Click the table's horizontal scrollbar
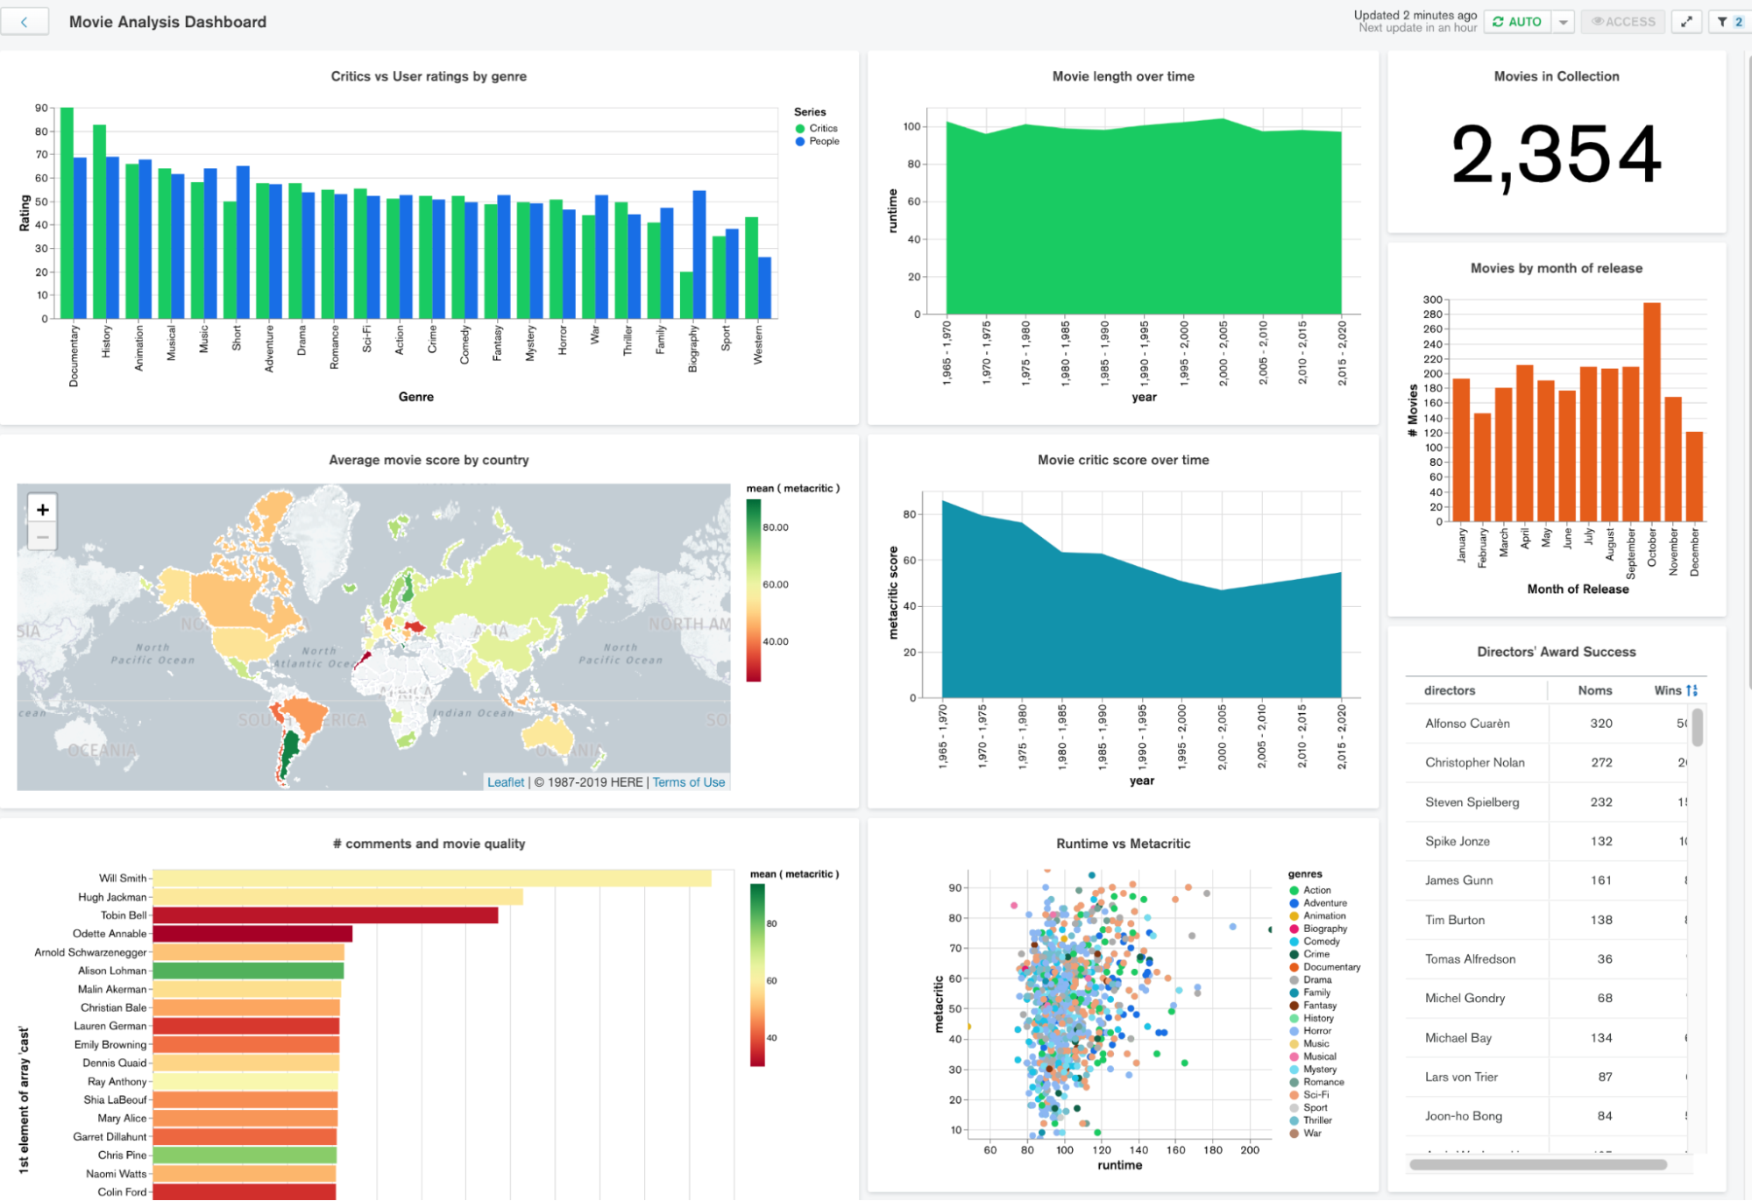 [1537, 1164]
